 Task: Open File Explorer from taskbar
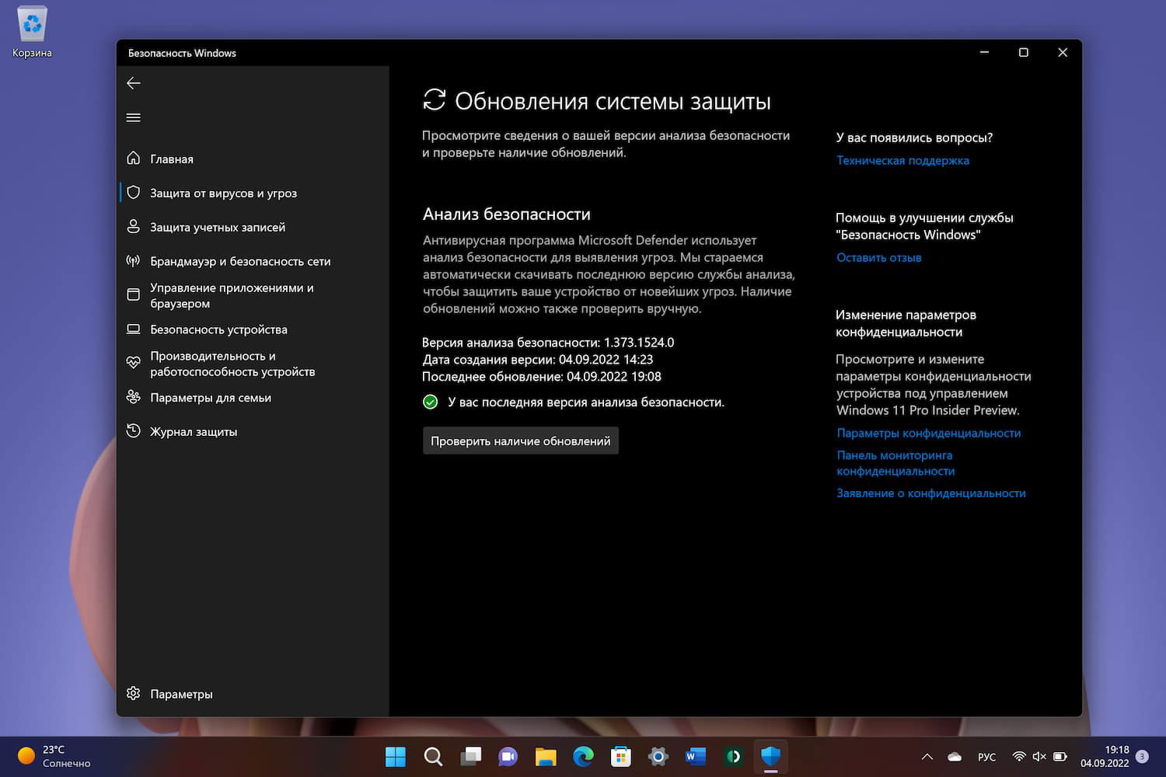[546, 756]
